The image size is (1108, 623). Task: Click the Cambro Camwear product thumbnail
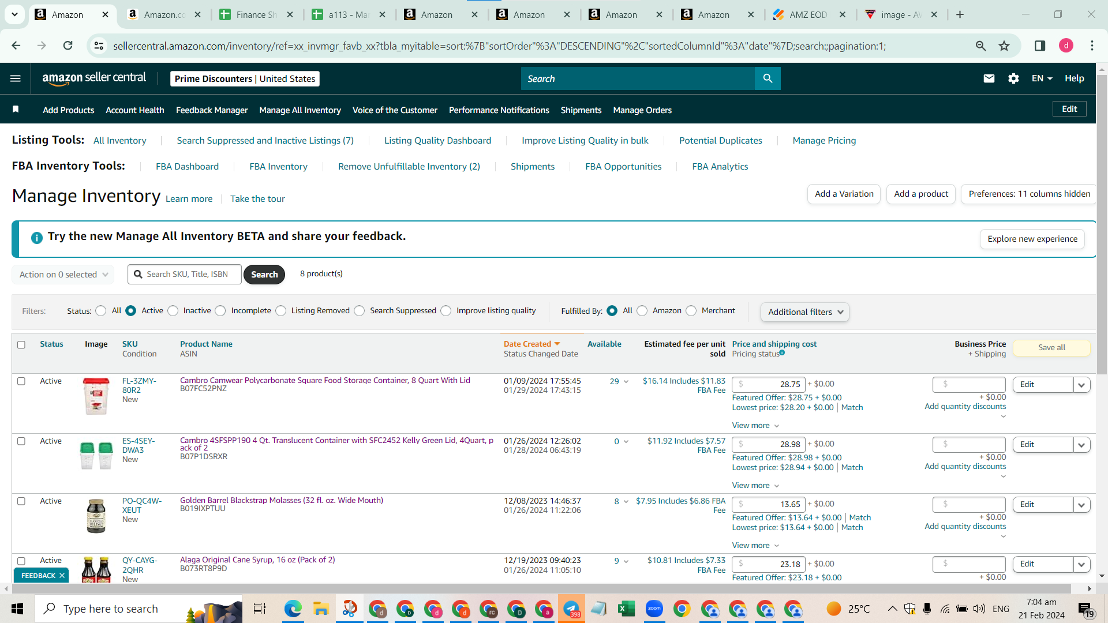pos(96,396)
